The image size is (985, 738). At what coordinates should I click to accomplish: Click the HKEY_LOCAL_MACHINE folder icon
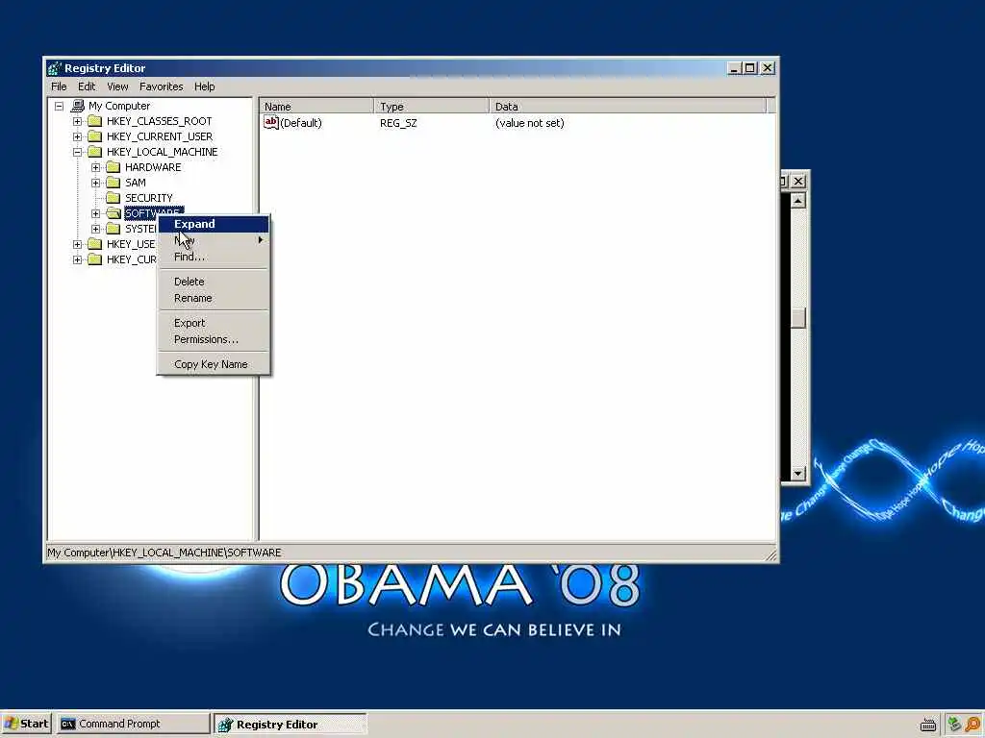click(x=95, y=151)
